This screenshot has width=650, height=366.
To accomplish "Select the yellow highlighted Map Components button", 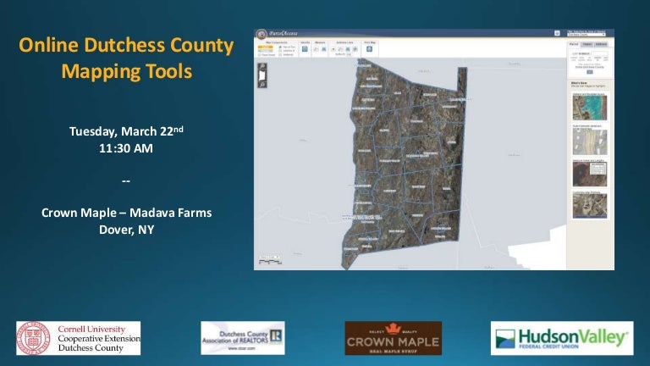I will (263, 45).
